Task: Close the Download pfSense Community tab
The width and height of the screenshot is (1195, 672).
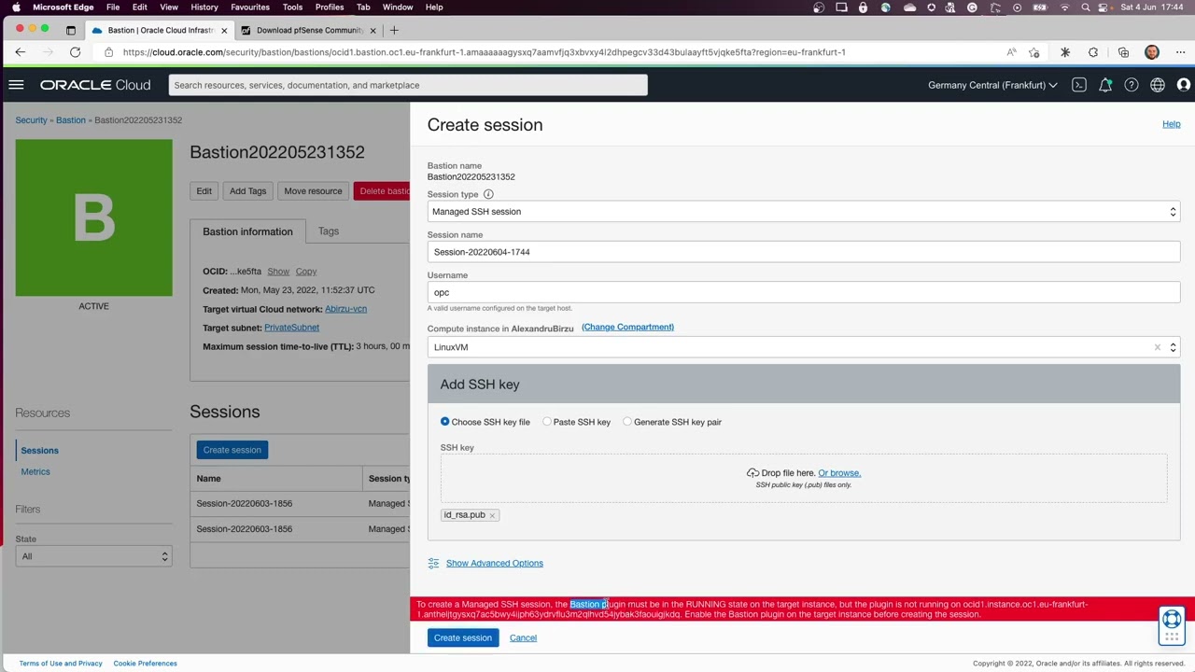Action: click(x=373, y=30)
